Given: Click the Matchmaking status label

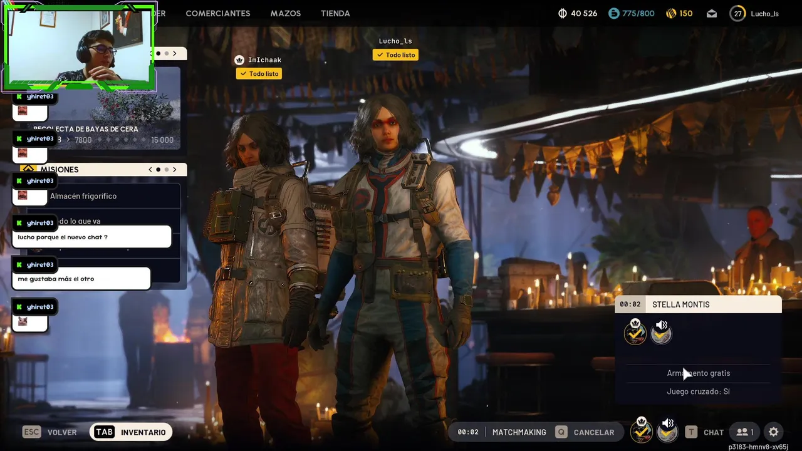Looking at the screenshot, I should click(519, 432).
